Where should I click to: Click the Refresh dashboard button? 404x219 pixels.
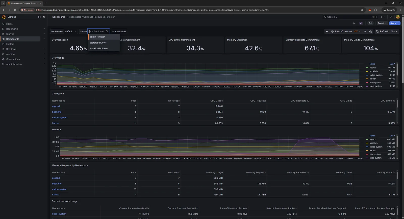(382, 31)
